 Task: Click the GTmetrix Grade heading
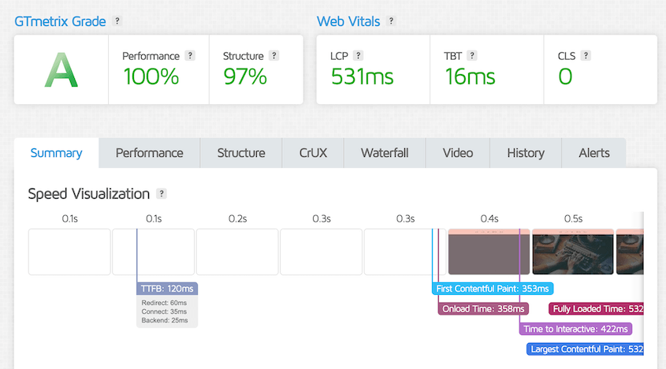pyautogui.click(x=60, y=21)
